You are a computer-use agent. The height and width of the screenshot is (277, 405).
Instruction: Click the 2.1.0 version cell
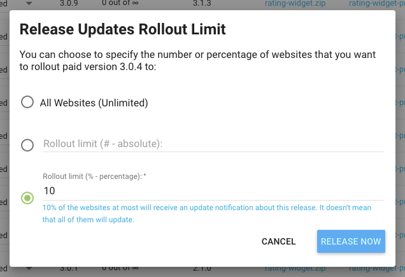pyautogui.click(x=204, y=270)
